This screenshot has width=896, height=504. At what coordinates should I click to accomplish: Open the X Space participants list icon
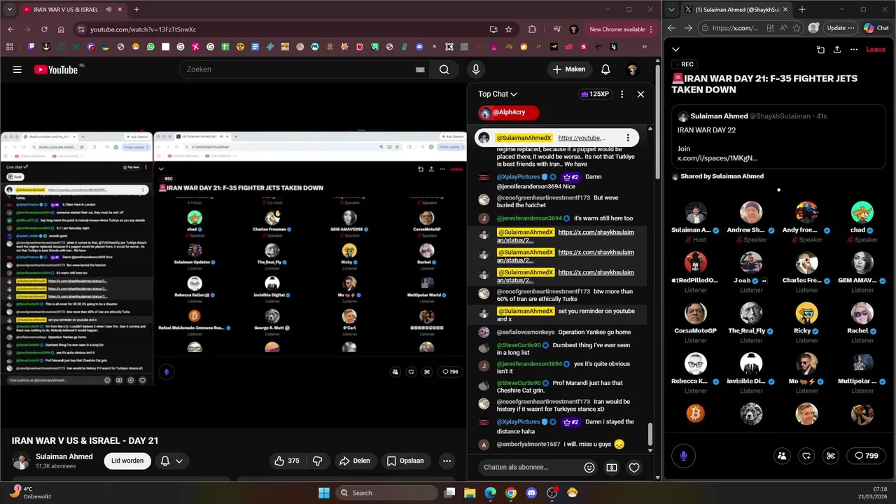(782, 456)
